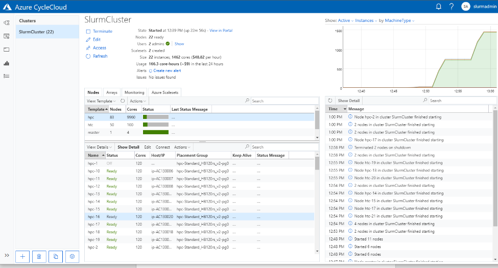The image size is (498, 268).
Task: Click info icon for hpc-2 finished starting
Action: [x=350, y=116]
